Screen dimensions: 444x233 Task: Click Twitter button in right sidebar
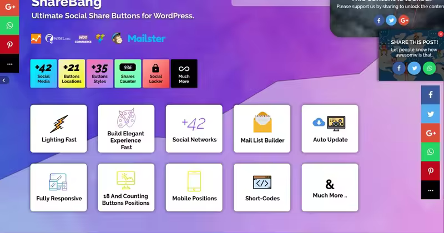(431, 114)
